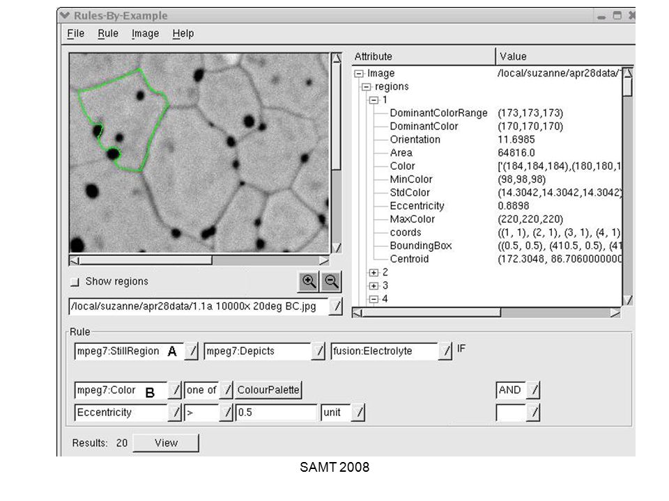Select the MaxColor attribute row
The width and height of the screenshot is (669, 501).
(412, 219)
